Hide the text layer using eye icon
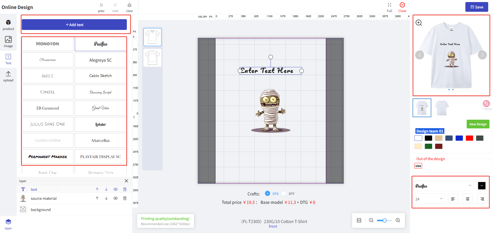 coord(116,189)
